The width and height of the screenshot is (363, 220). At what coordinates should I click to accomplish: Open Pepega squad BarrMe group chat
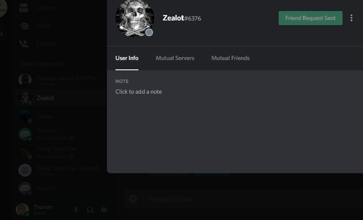[x=61, y=80]
